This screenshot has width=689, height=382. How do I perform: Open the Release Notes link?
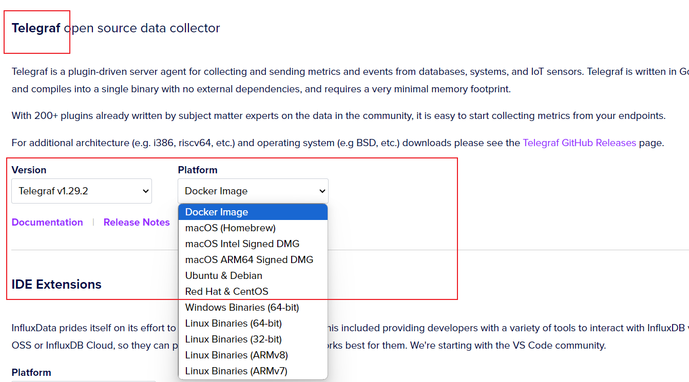click(137, 222)
